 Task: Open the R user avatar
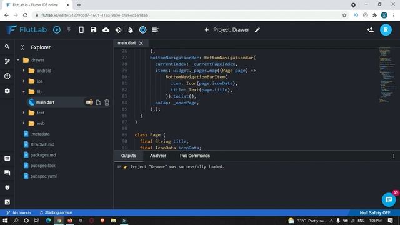click(x=386, y=30)
